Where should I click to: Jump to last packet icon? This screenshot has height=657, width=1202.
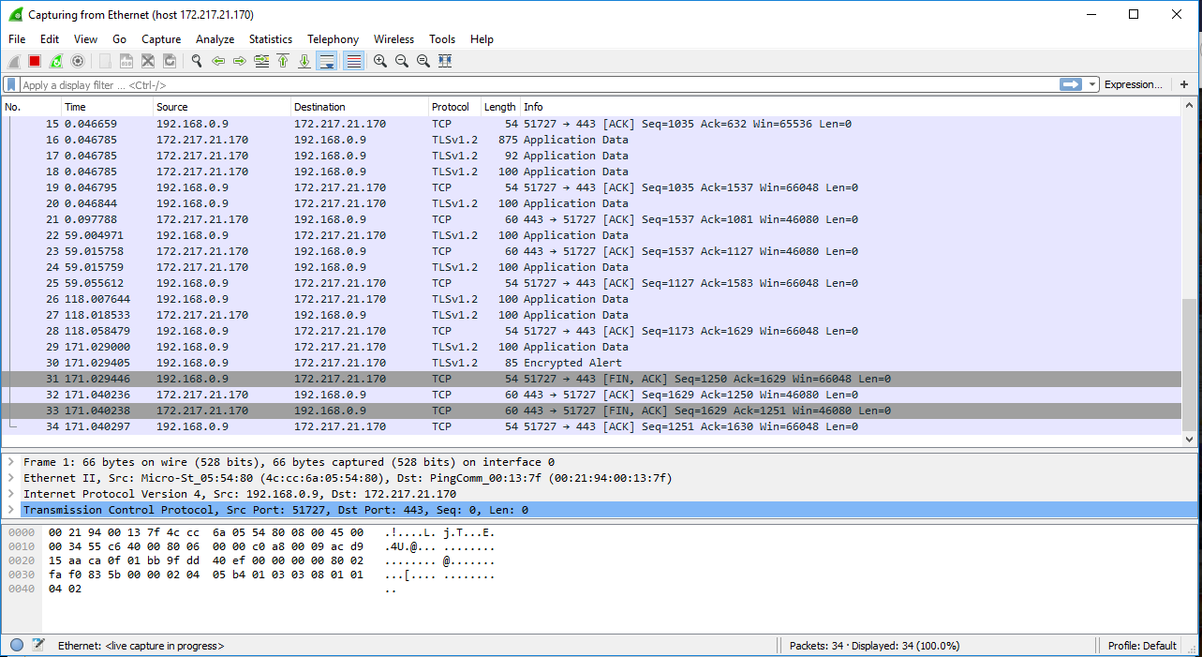pyautogui.click(x=304, y=61)
